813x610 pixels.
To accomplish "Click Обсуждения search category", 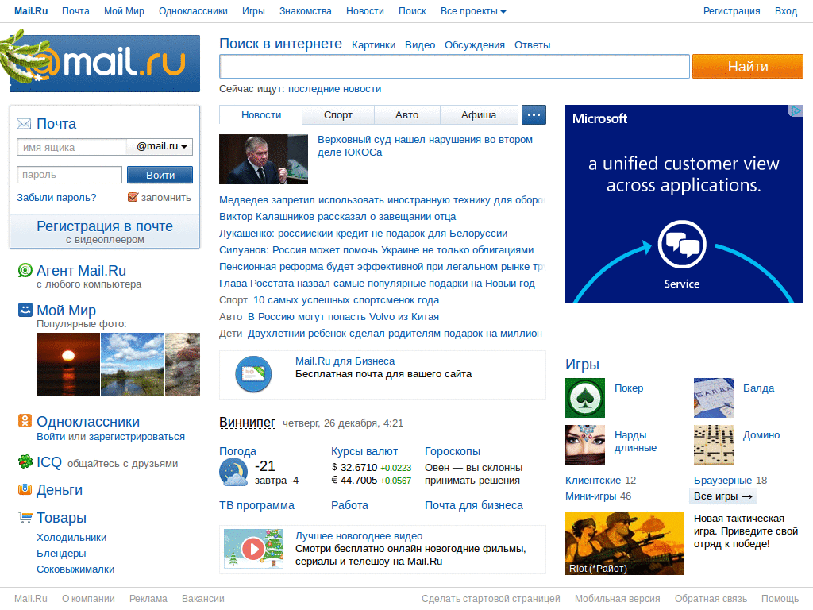I will 475,45.
